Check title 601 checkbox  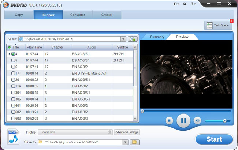13,105
